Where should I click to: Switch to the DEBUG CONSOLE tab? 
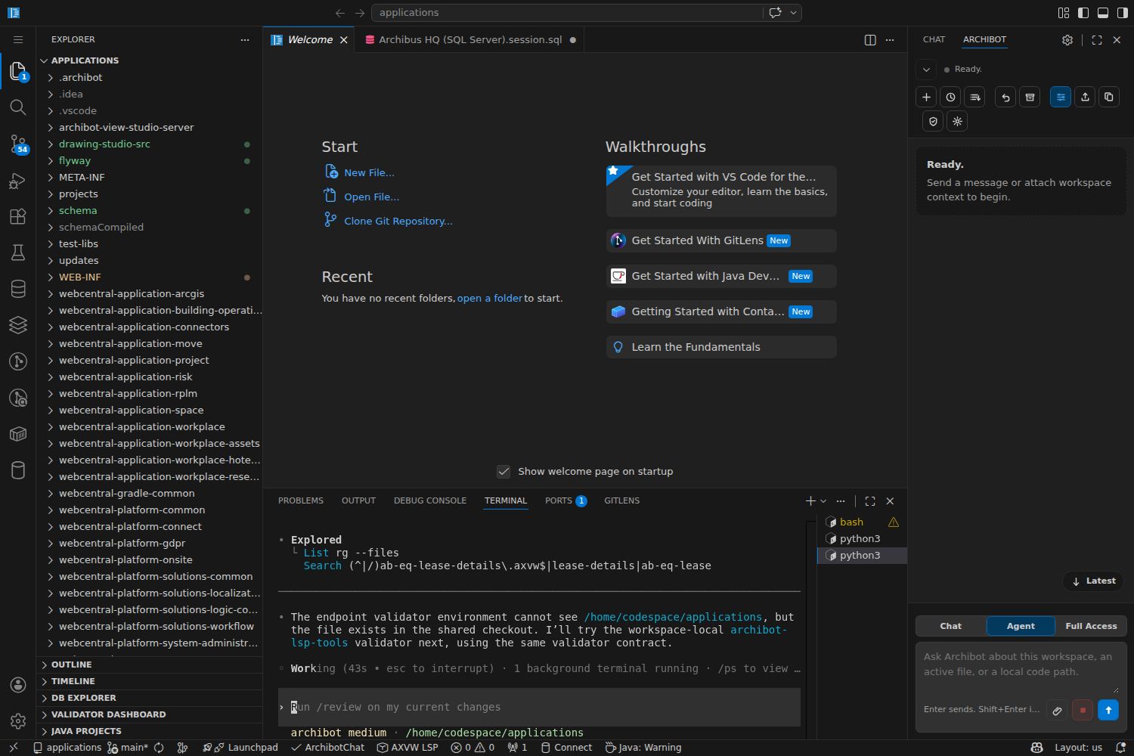[430, 500]
